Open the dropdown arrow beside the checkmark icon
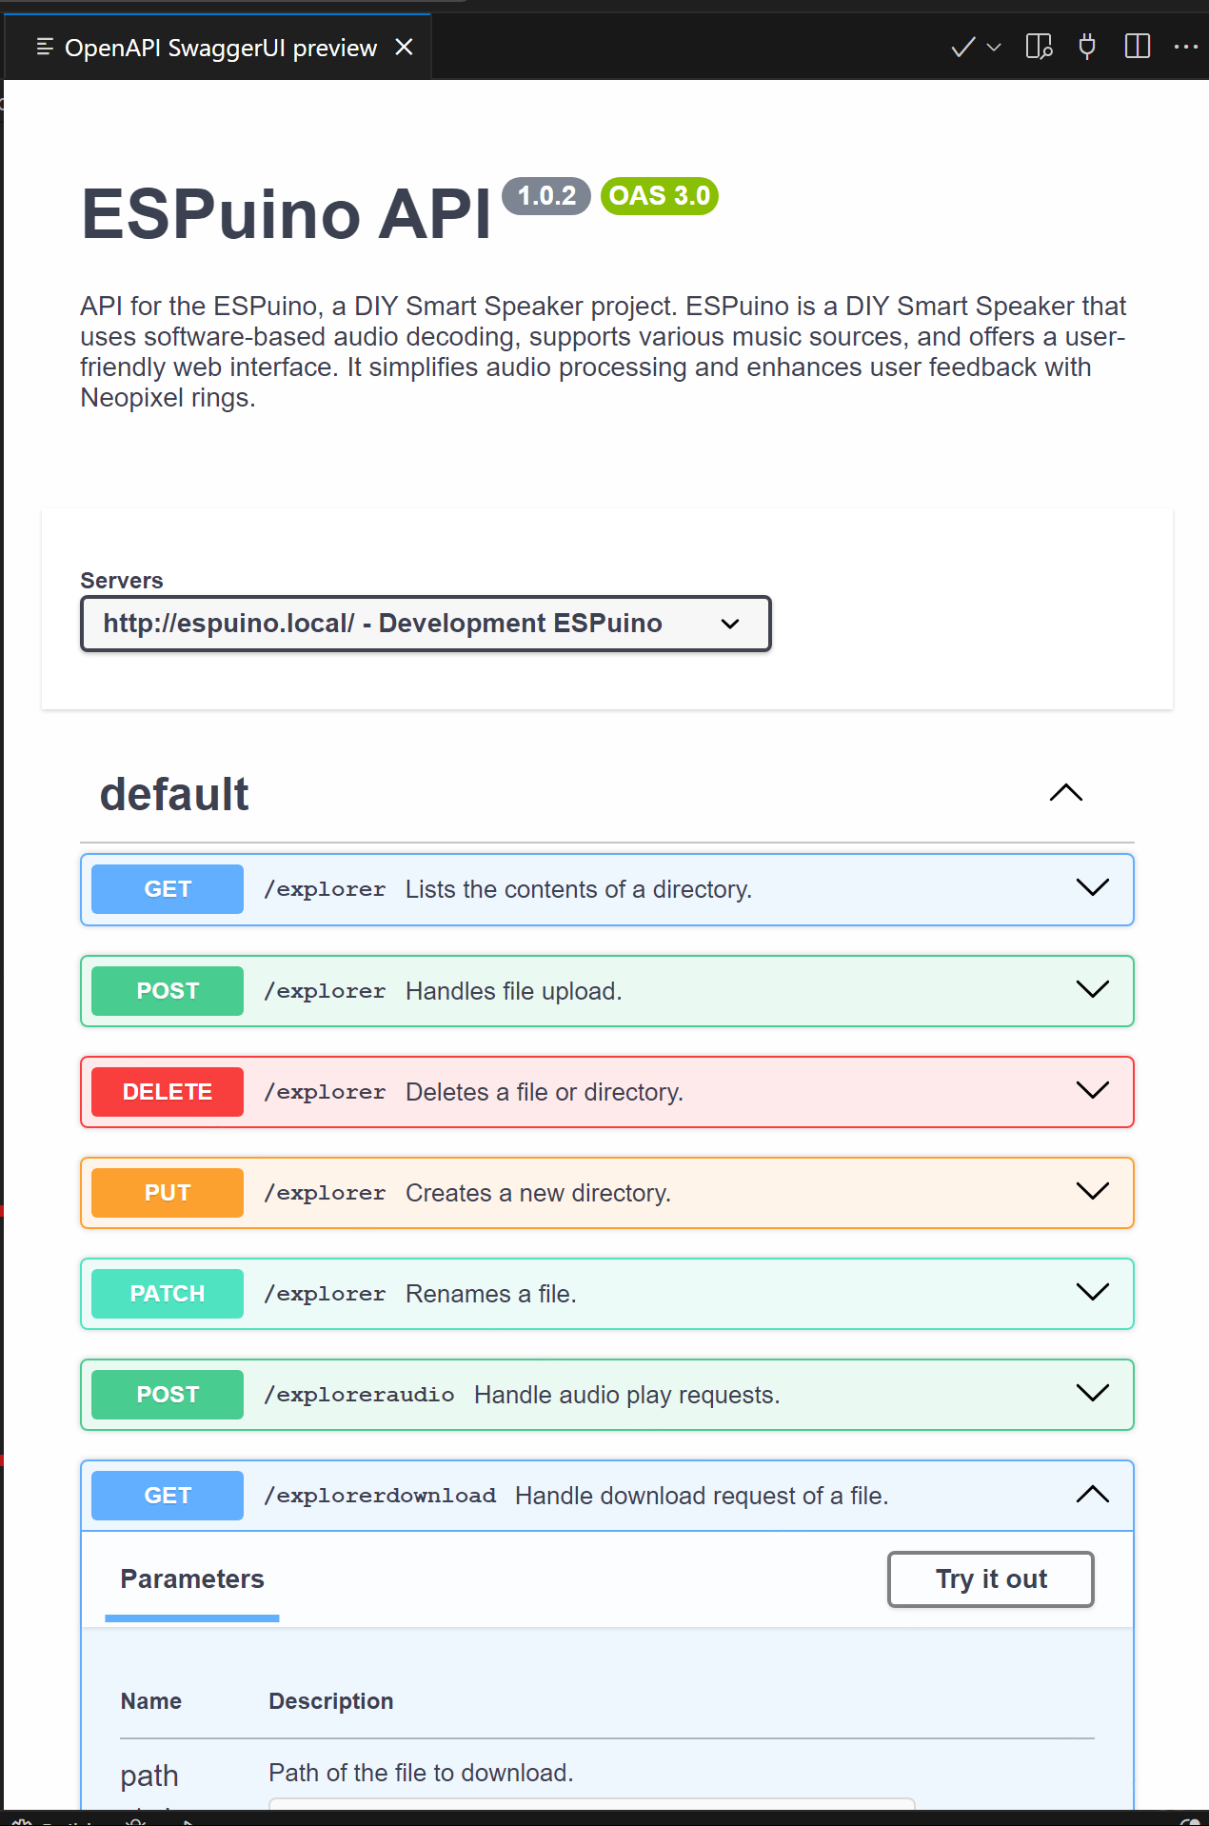 pos(994,47)
